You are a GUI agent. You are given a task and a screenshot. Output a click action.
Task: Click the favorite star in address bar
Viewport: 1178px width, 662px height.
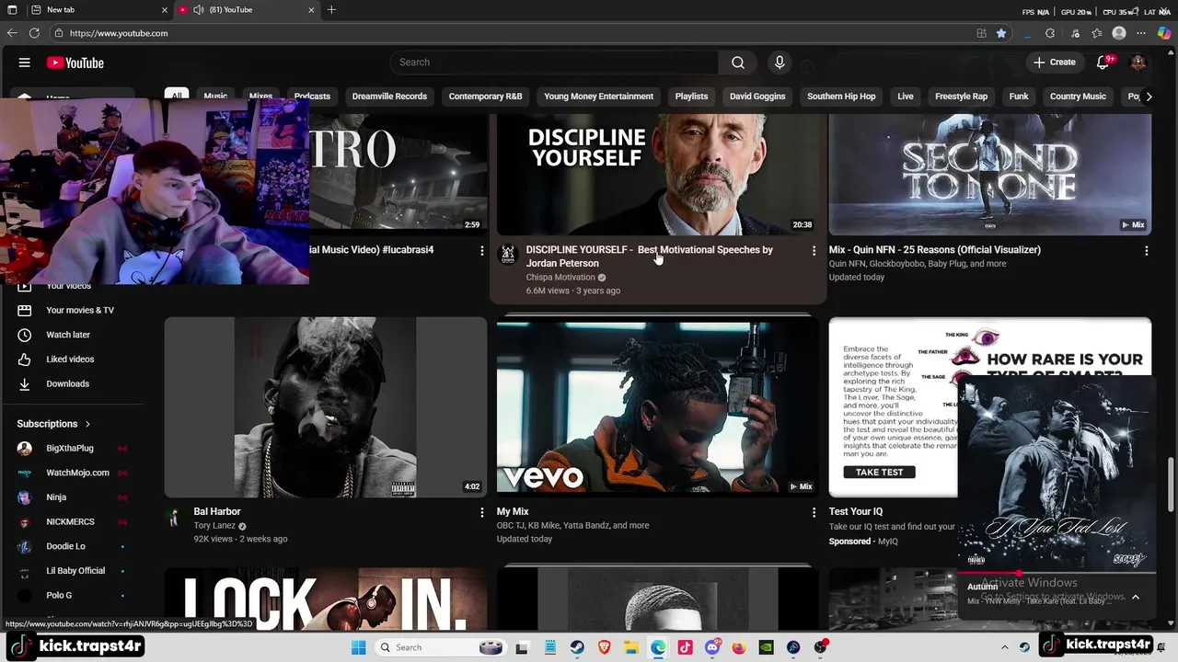1001,33
